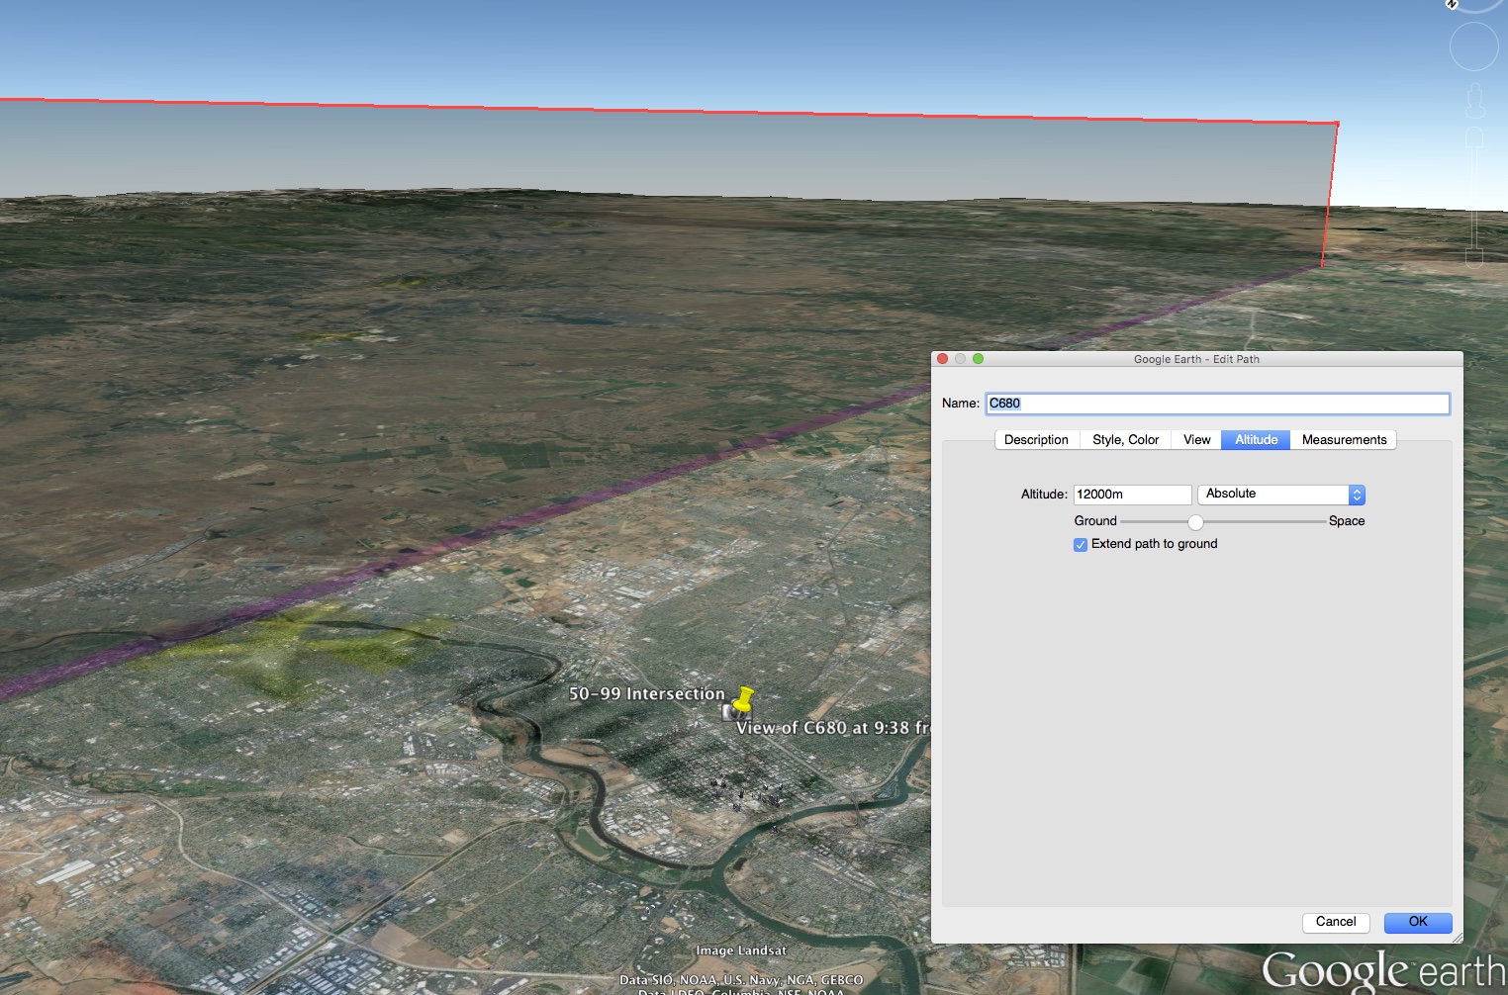Open the Absolute altitude mode dropdown
Viewport: 1508px width, 995px height.
1280,495
